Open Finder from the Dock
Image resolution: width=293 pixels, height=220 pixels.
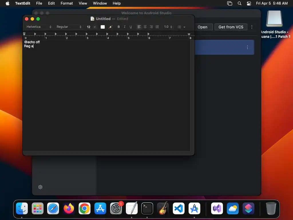pos(22,209)
